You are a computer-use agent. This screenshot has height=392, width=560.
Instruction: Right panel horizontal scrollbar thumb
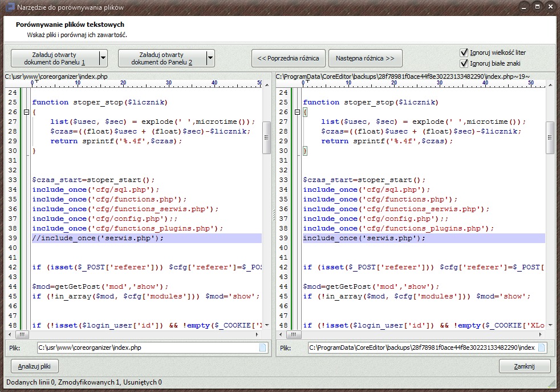(294, 335)
